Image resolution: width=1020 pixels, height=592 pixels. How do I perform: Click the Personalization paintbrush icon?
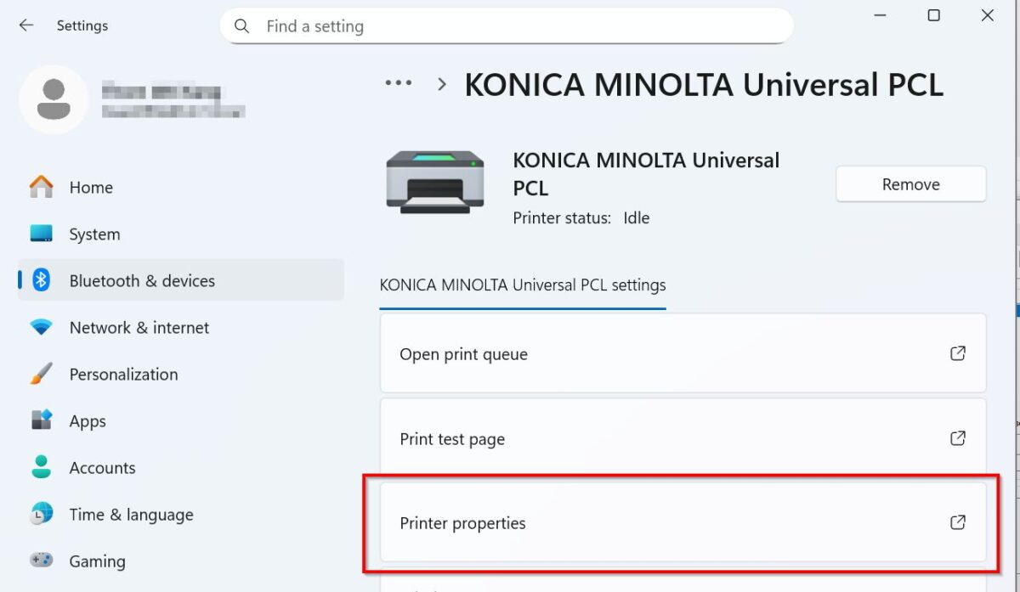click(41, 374)
